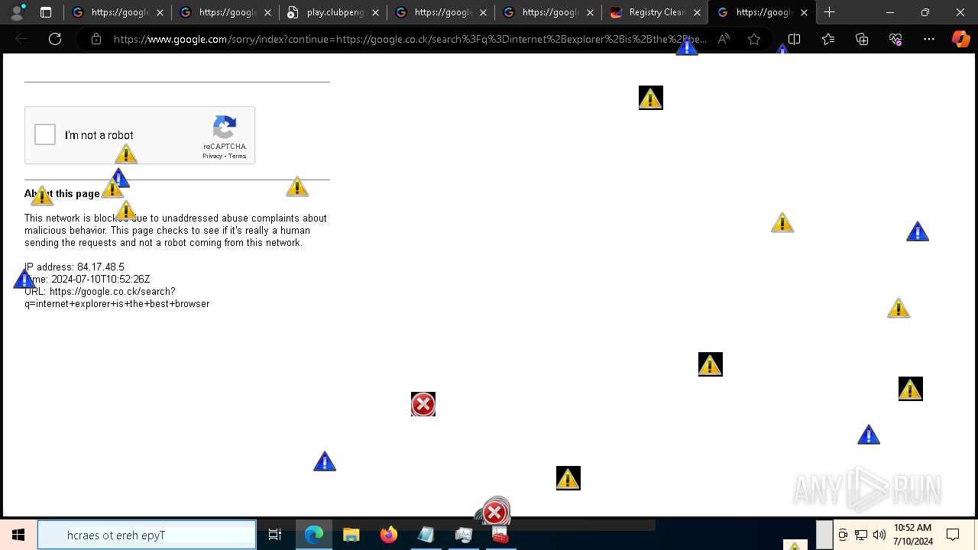Click the taskbar search box
The width and height of the screenshot is (978, 550).
click(147, 535)
